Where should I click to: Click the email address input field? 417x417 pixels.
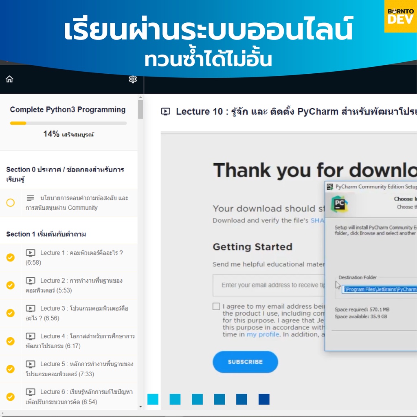(x=269, y=285)
